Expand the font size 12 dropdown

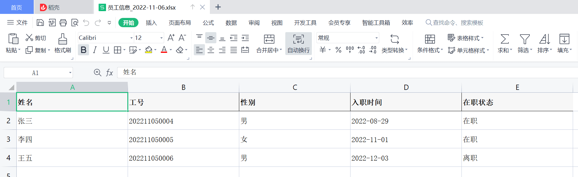(161, 38)
